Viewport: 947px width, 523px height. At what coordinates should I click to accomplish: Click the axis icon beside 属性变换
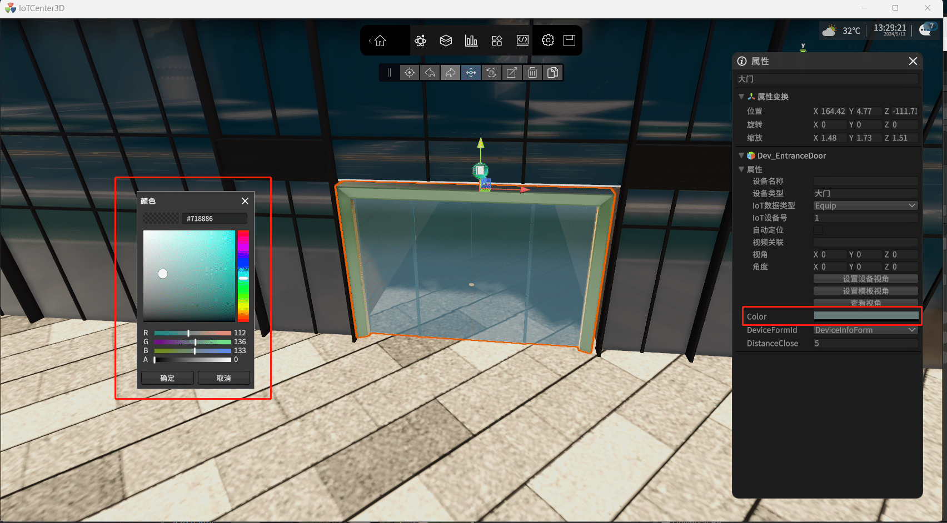pyautogui.click(x=751, y=97)
